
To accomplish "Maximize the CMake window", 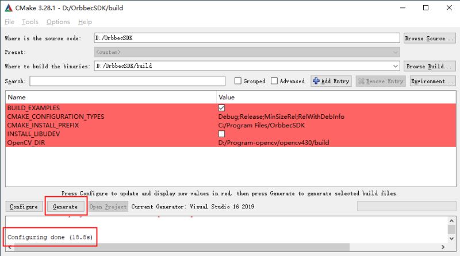I will tap(425, 8).
